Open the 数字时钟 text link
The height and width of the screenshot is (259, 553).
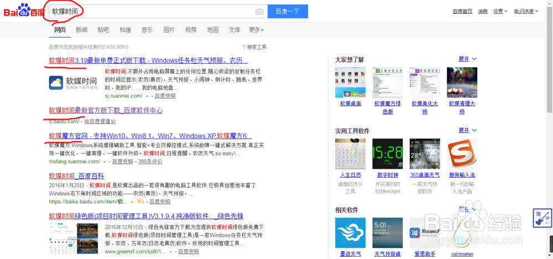click(x=388, y=175)
